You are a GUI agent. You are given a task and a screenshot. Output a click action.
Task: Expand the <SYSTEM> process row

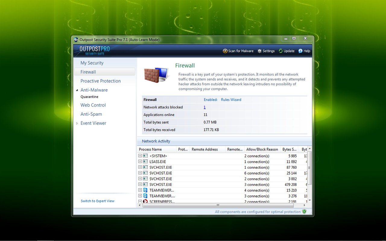[x=140, y=156]
